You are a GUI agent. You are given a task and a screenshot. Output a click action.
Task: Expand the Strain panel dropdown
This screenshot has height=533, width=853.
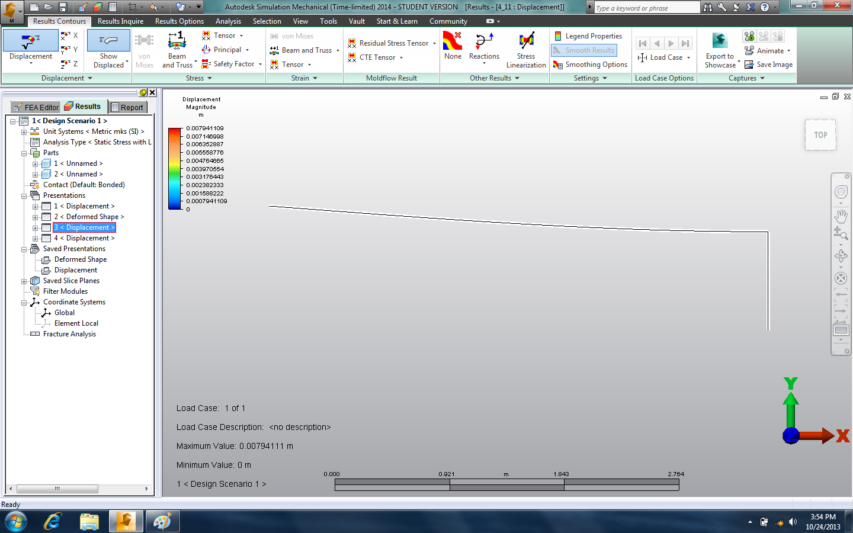(315, 78)
